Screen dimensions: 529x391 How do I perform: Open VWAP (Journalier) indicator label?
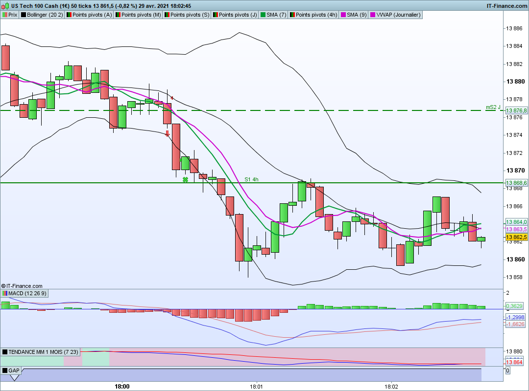click(395, 15)
